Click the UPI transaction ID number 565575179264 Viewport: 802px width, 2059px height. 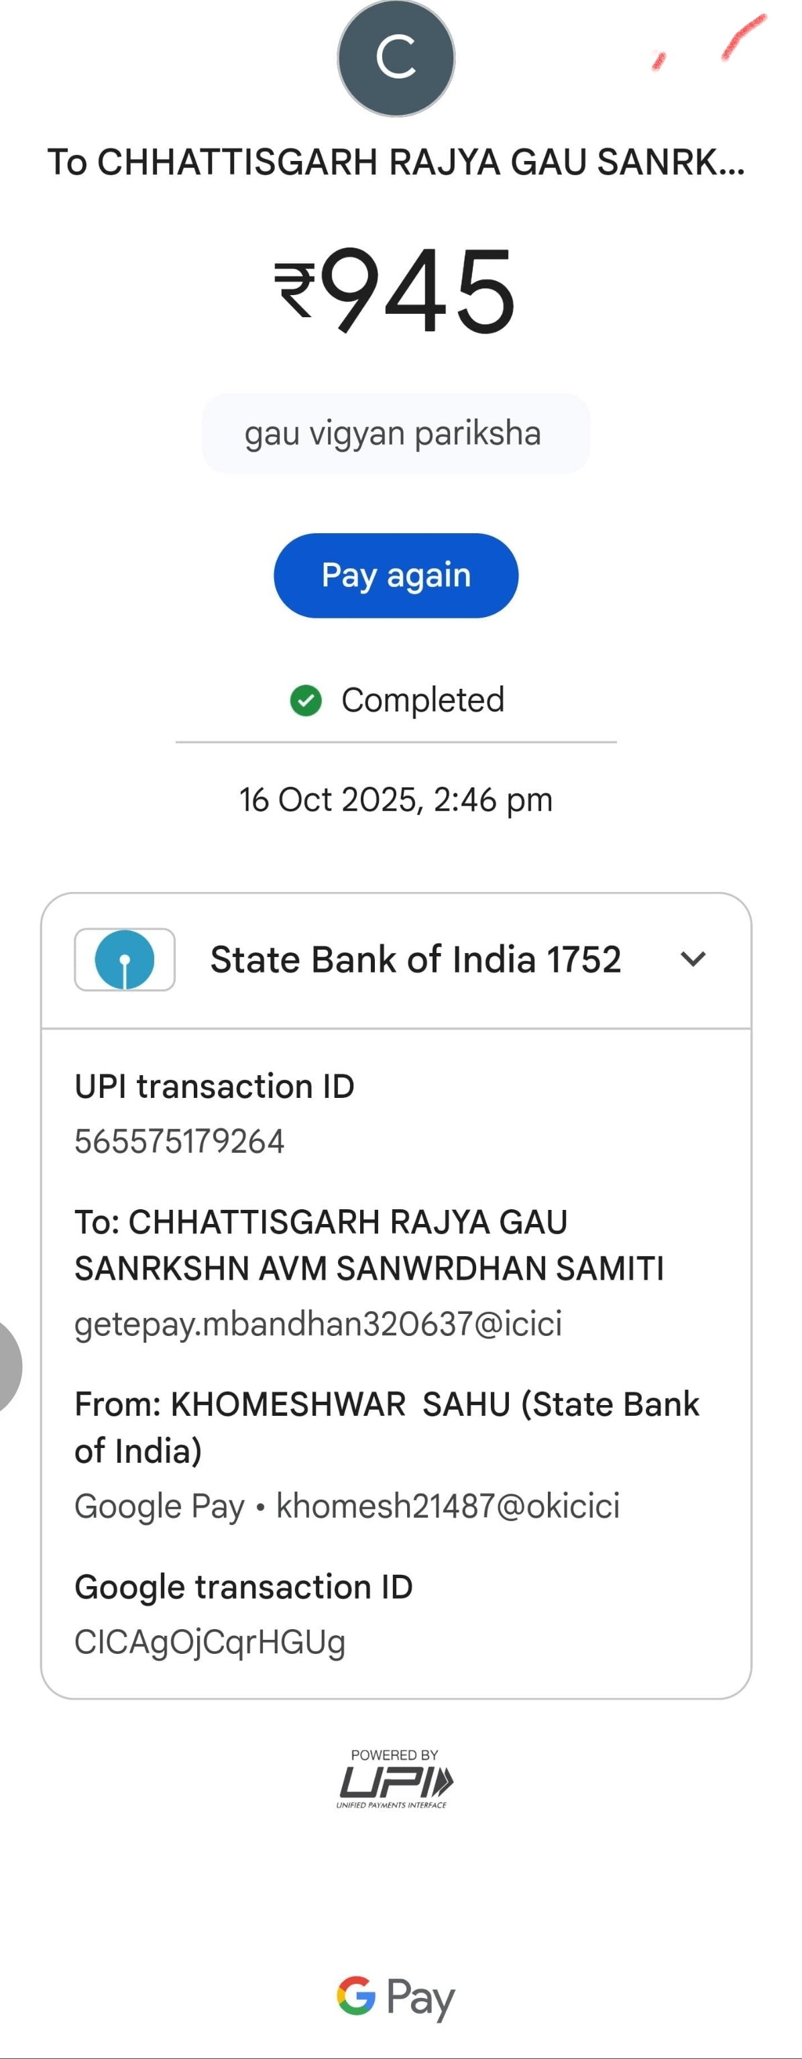click(x=180, y=1142)
